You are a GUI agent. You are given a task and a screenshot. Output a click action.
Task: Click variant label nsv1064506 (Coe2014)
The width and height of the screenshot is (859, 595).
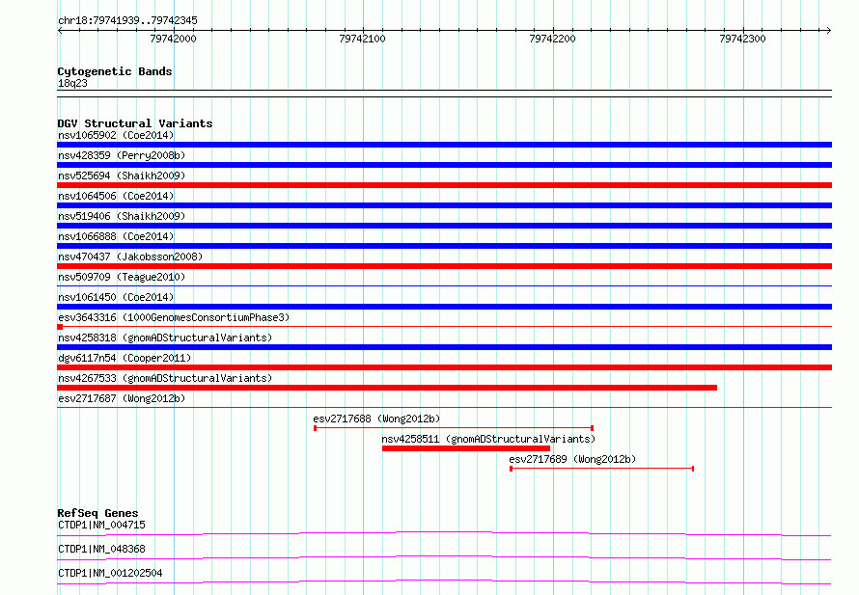pos(116,196)
